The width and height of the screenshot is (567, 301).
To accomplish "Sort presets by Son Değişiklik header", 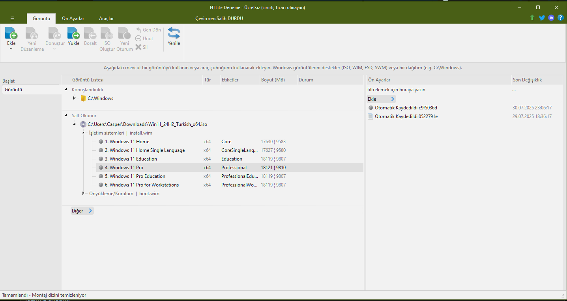I will tap(537, 80).
